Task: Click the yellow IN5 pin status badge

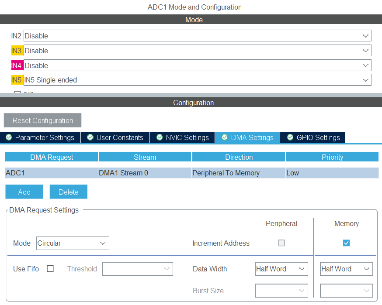Action: (17, 80)
